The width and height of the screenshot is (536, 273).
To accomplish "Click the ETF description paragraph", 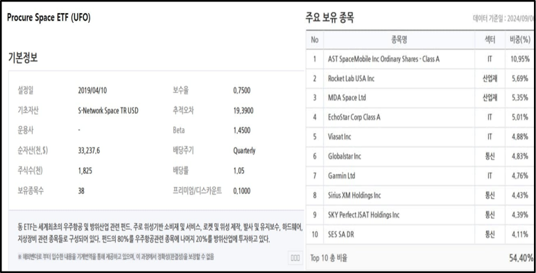I will (160, 232).
